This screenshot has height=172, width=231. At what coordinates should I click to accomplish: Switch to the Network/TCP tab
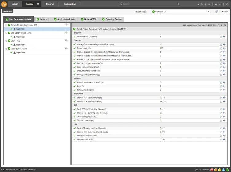pos(89,19)
